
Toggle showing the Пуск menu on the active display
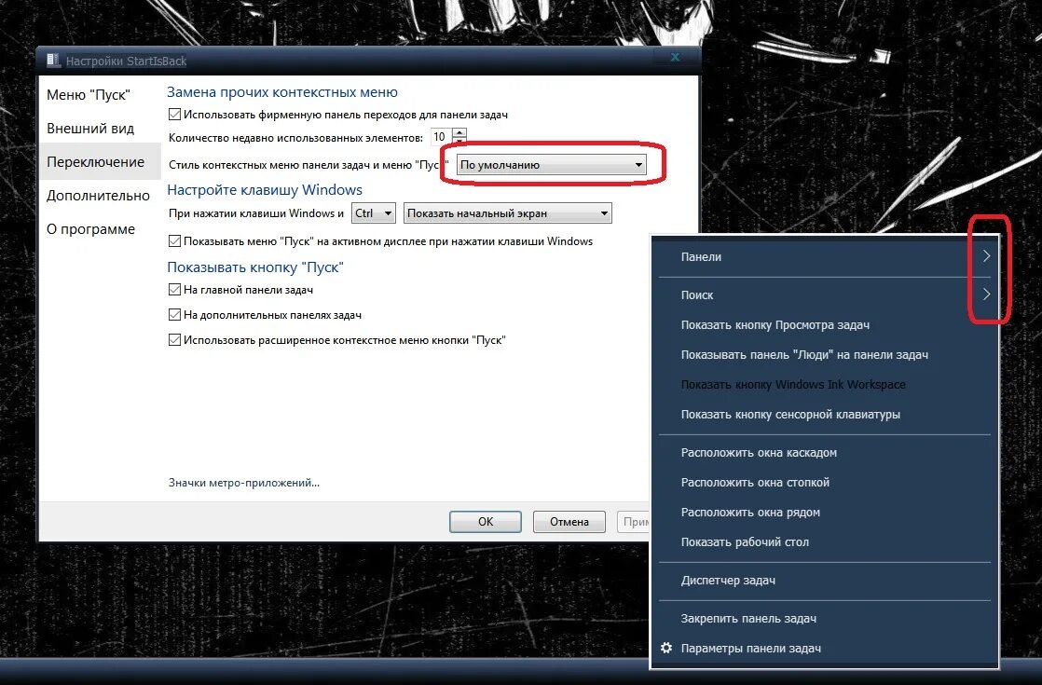175,241
